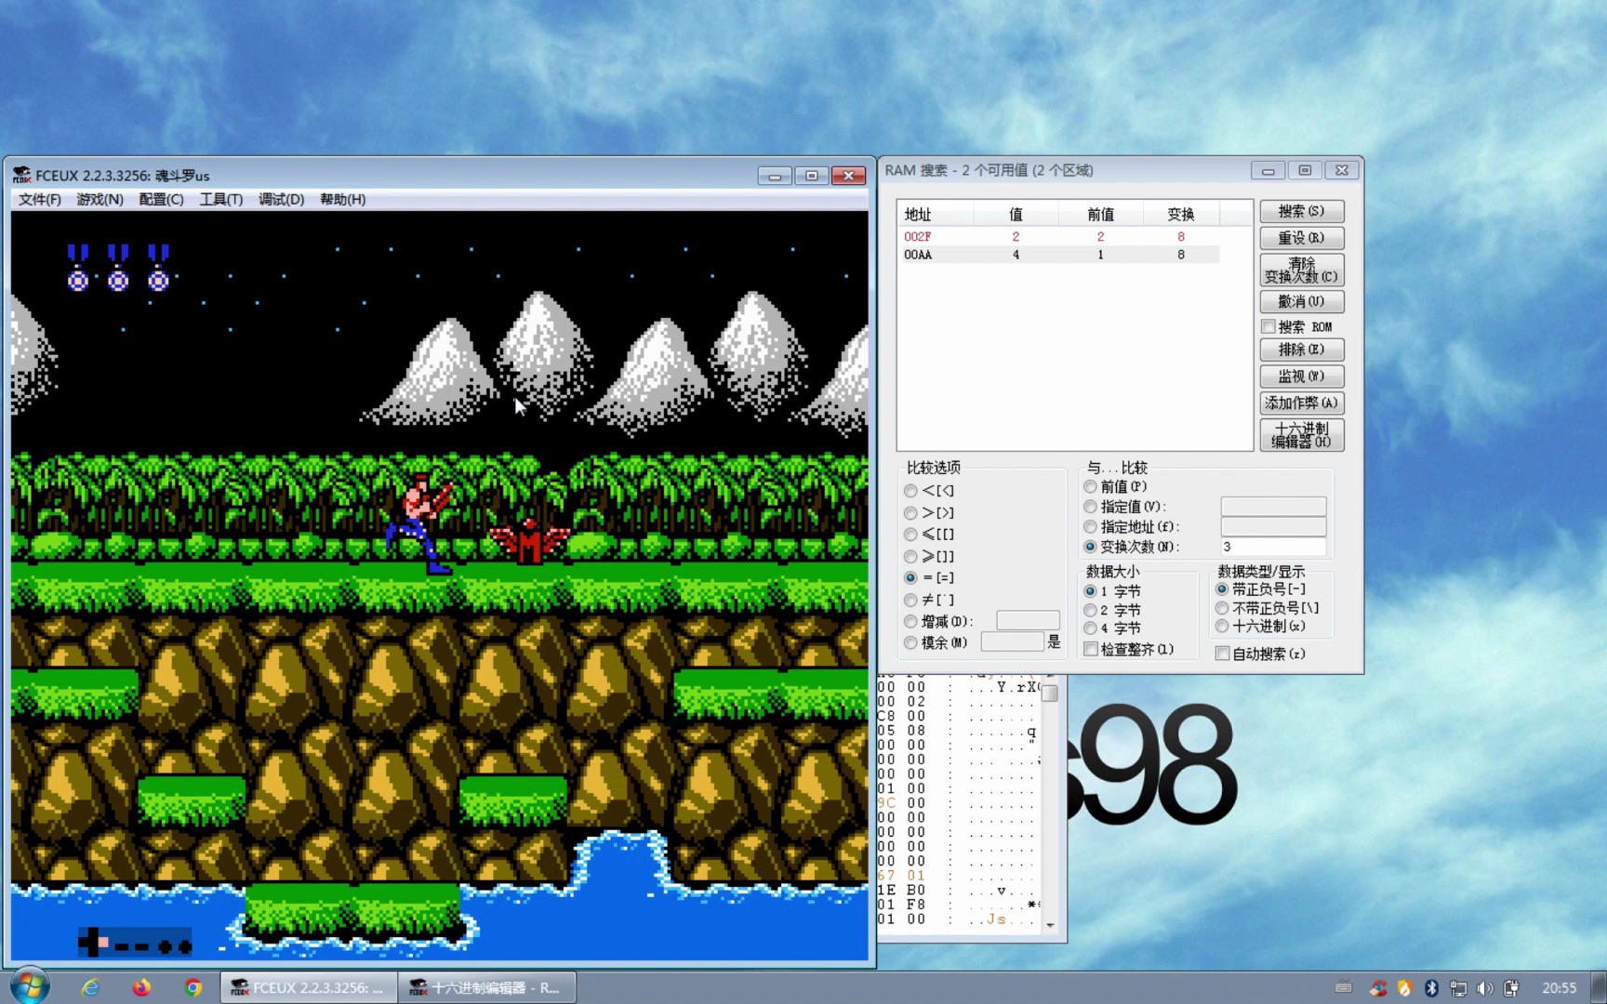The width and height of the screenshot is (1607, 1004).
Task: Launch Google Chrome from taskbar
Action: 193,987
